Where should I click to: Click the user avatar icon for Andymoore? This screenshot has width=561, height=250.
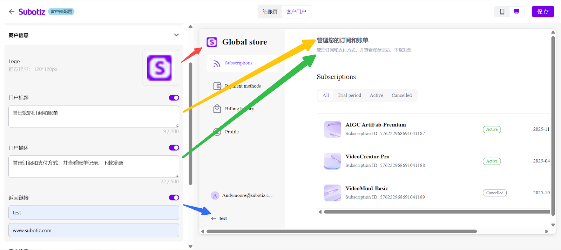click(x=215, y=195)
